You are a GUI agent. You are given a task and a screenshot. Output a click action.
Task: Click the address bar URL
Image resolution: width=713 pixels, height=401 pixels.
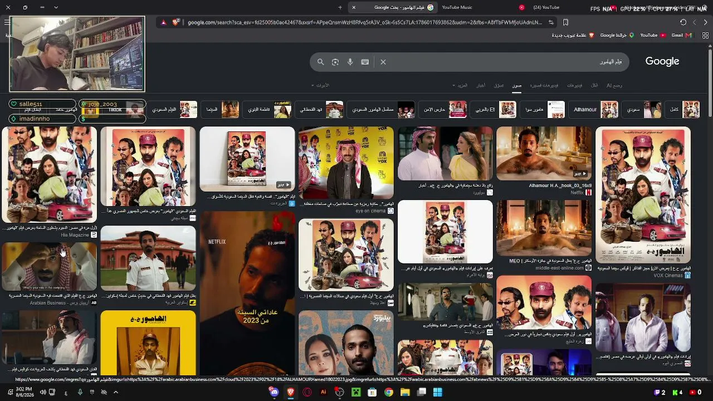(x=365, y=22)
